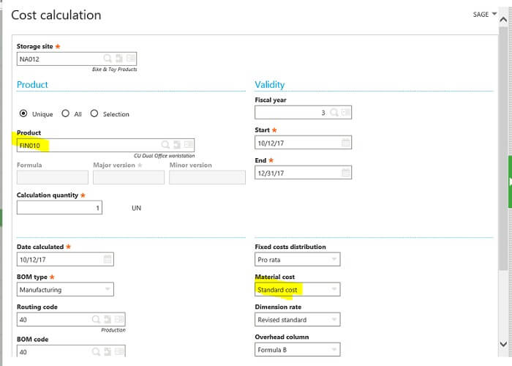Click the 'Bike & Toy Products' caption

click(x=114, y=70)
